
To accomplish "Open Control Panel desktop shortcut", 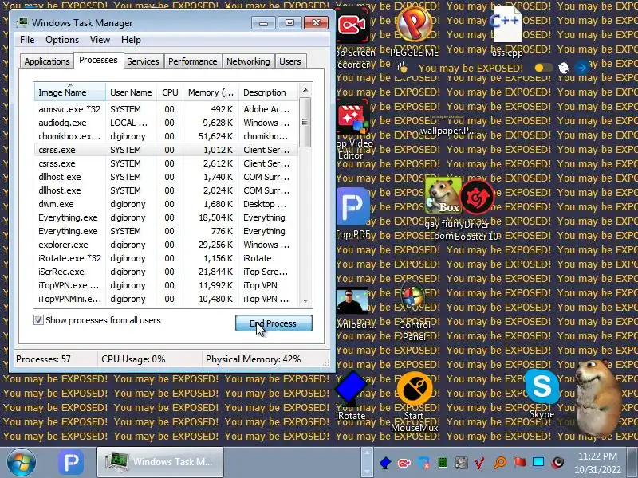I will pyautogui.click(x=413, y=297).
